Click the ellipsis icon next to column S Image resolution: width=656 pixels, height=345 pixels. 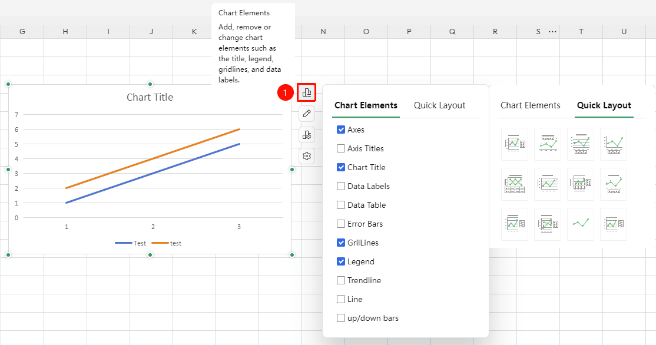(552, 32)
